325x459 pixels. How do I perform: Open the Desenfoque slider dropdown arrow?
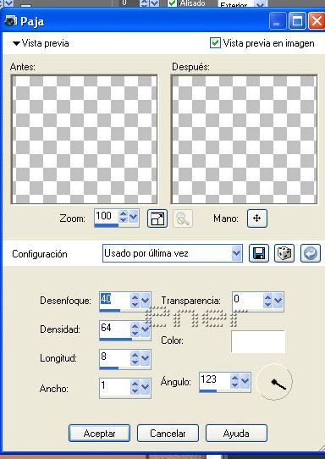(x=146, y=300)
